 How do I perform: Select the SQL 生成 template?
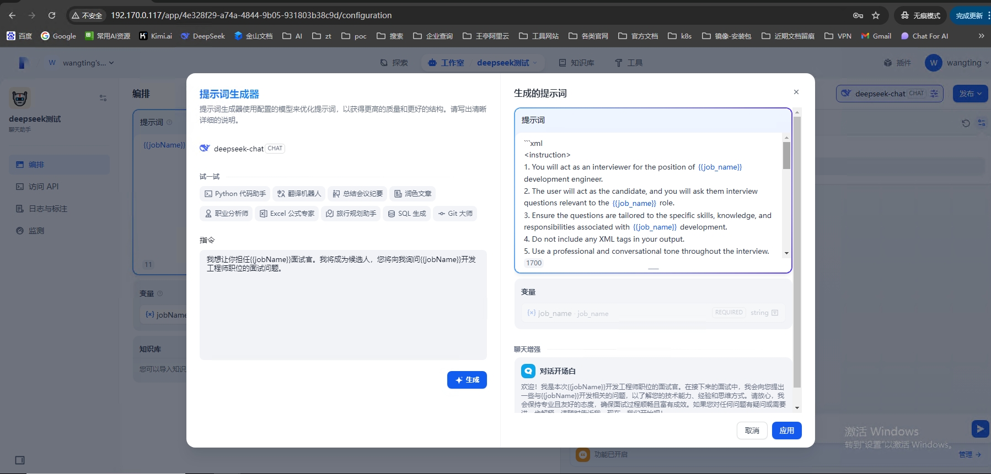point(407,214)
